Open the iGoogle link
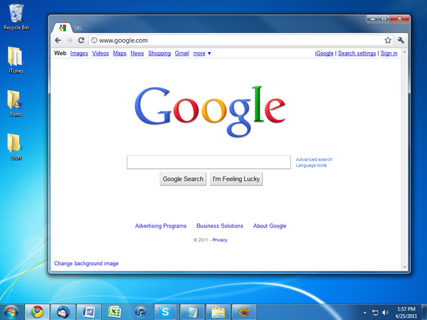Viewport: 427px width, 320px height. click(324, 53)
